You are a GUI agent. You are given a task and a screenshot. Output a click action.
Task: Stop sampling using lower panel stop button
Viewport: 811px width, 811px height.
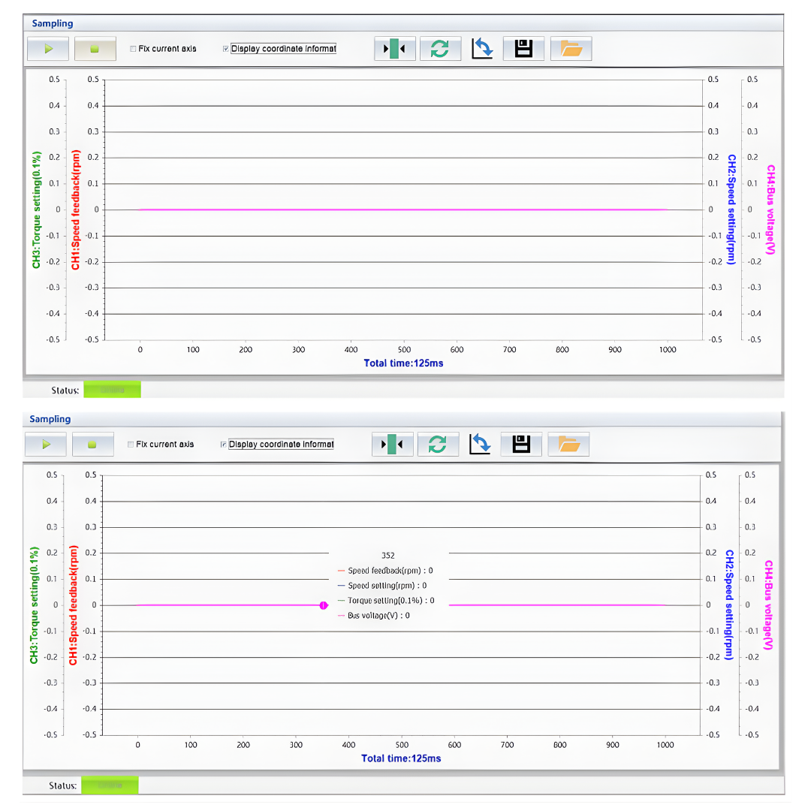click(x=92, y=445)
